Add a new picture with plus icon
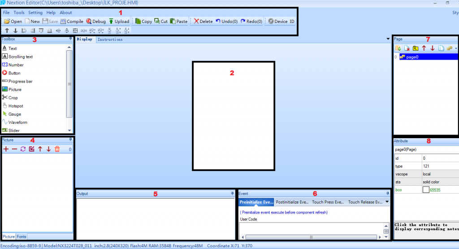The image size is (459, 249). 6,149
